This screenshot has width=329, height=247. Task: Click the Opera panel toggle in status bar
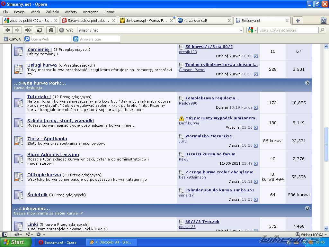(4, 234)
